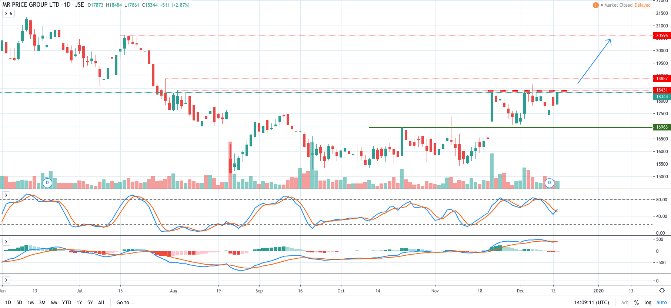This screenshot has width=671, height=308.
Task: Click the orange warning icon beside Market Closed
Action: [x=595, y=5]
